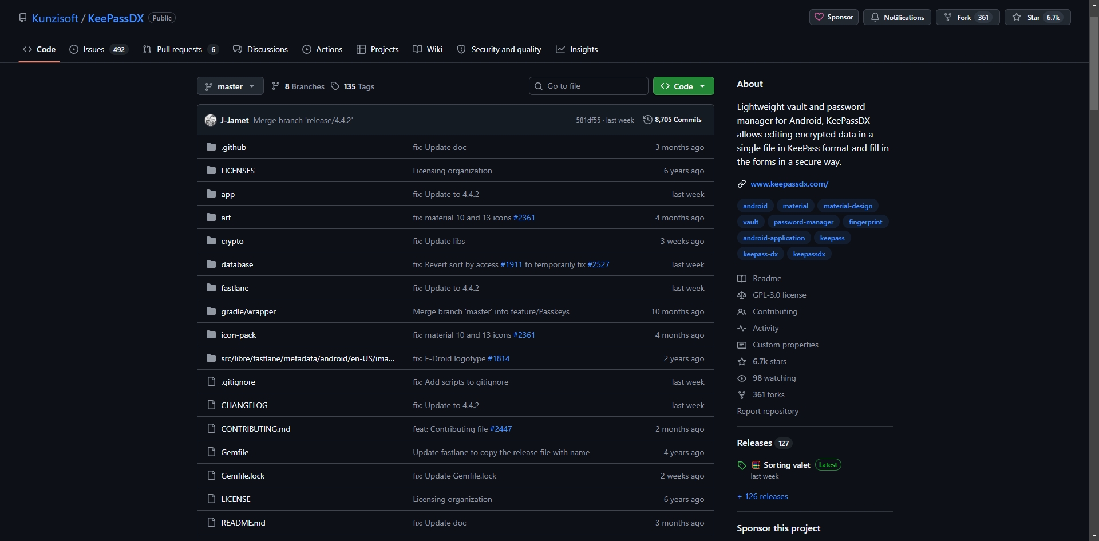The width and height of the screenshot is (1099, 541).
Task: Click the scroll down arrow of the page
Action: pyautogui.click(x=1094, y=536)
